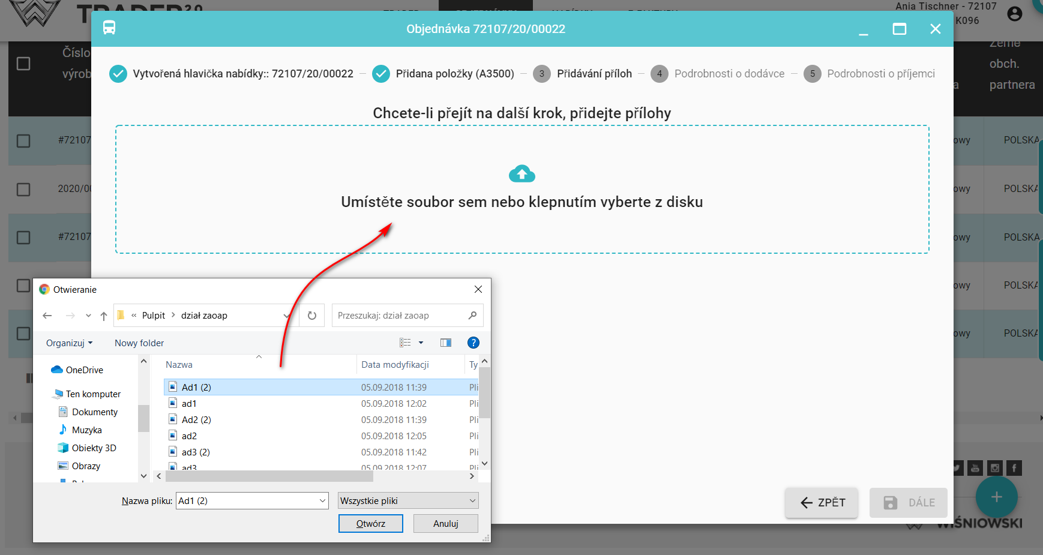The image size is (1043, 555).
Task: Expand the Organizuj dropdown menu
Action: (69, 343)
